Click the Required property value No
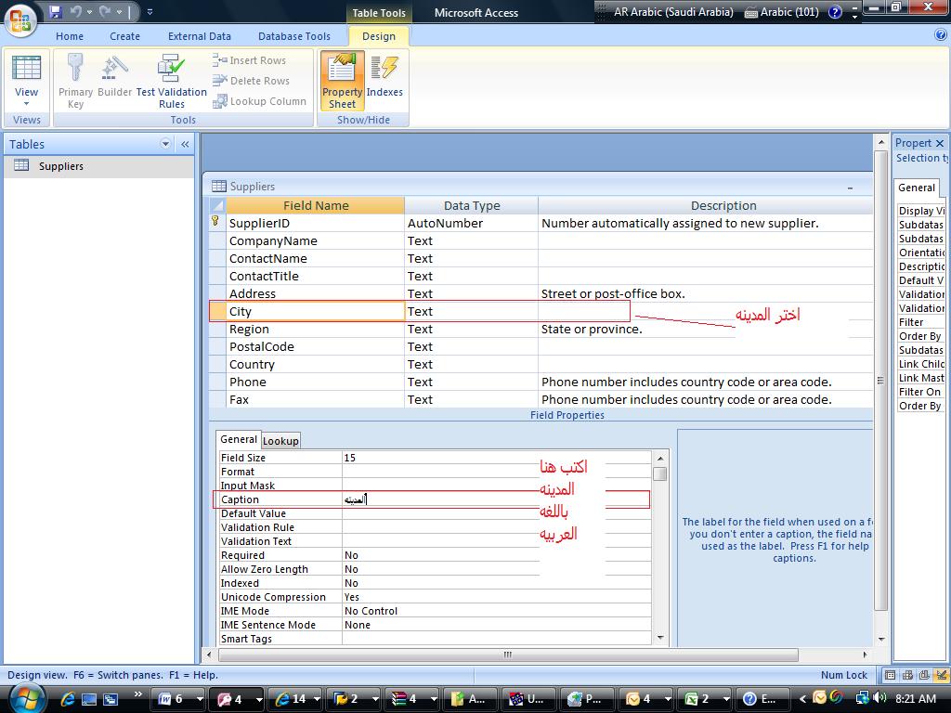 click(x=496, y=555)
